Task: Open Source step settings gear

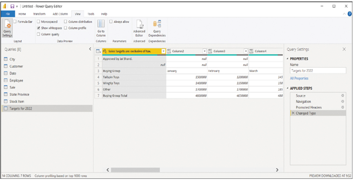Action: pyautogui.click(x=343, y=95)
